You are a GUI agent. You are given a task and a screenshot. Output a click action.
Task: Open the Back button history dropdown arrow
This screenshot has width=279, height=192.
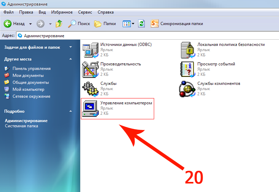[x=30, y=24]
